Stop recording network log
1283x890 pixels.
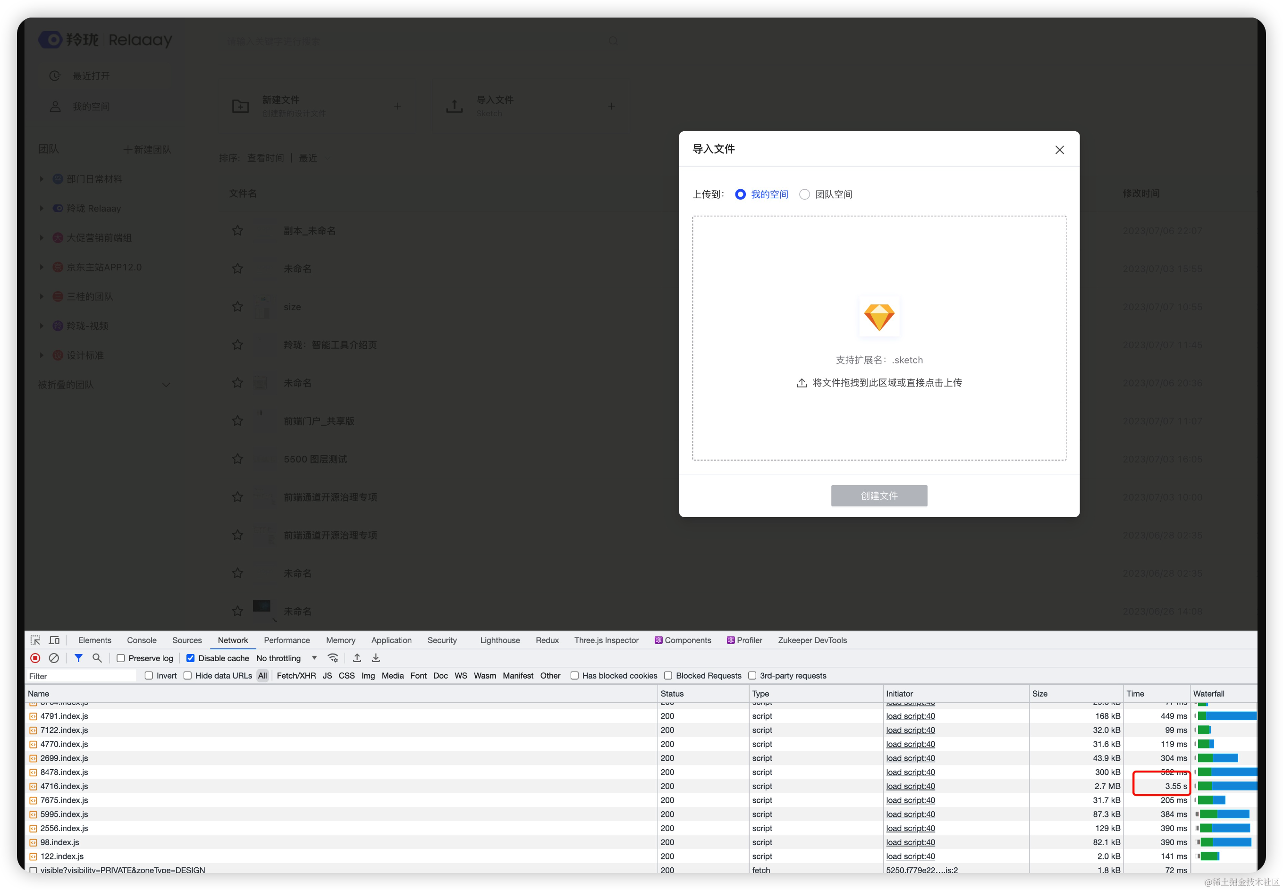pyautogui.click(x=35, y=658)
